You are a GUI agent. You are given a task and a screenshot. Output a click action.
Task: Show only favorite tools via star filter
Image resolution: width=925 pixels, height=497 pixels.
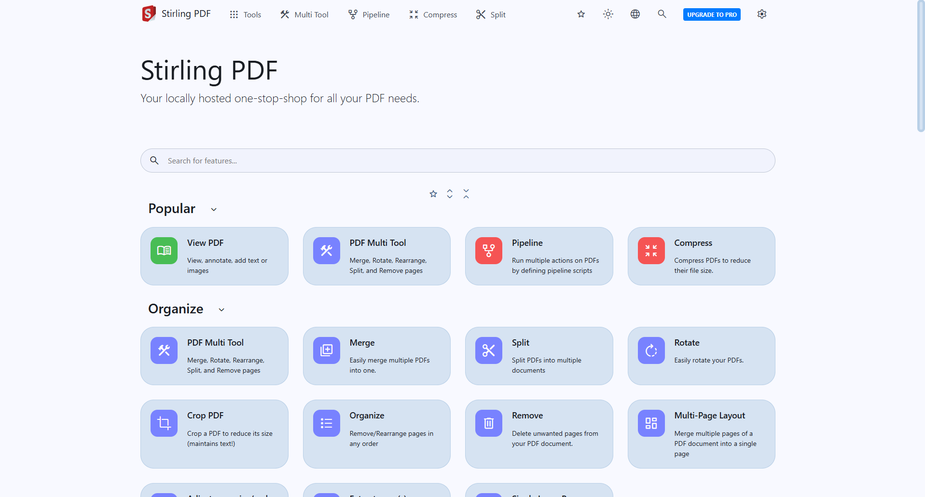click(x=433, y=193)
